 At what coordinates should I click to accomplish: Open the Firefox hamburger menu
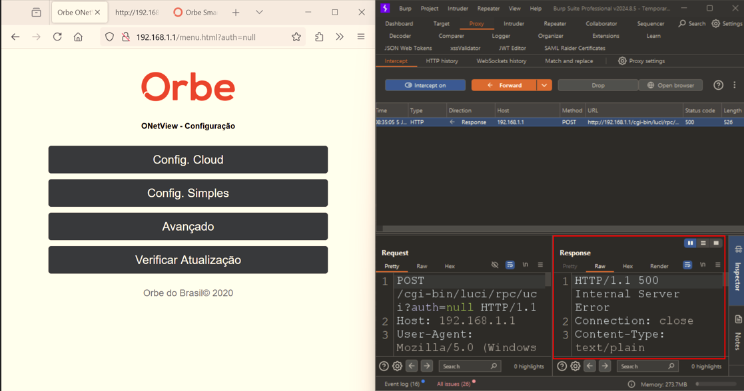click(361, 37)
